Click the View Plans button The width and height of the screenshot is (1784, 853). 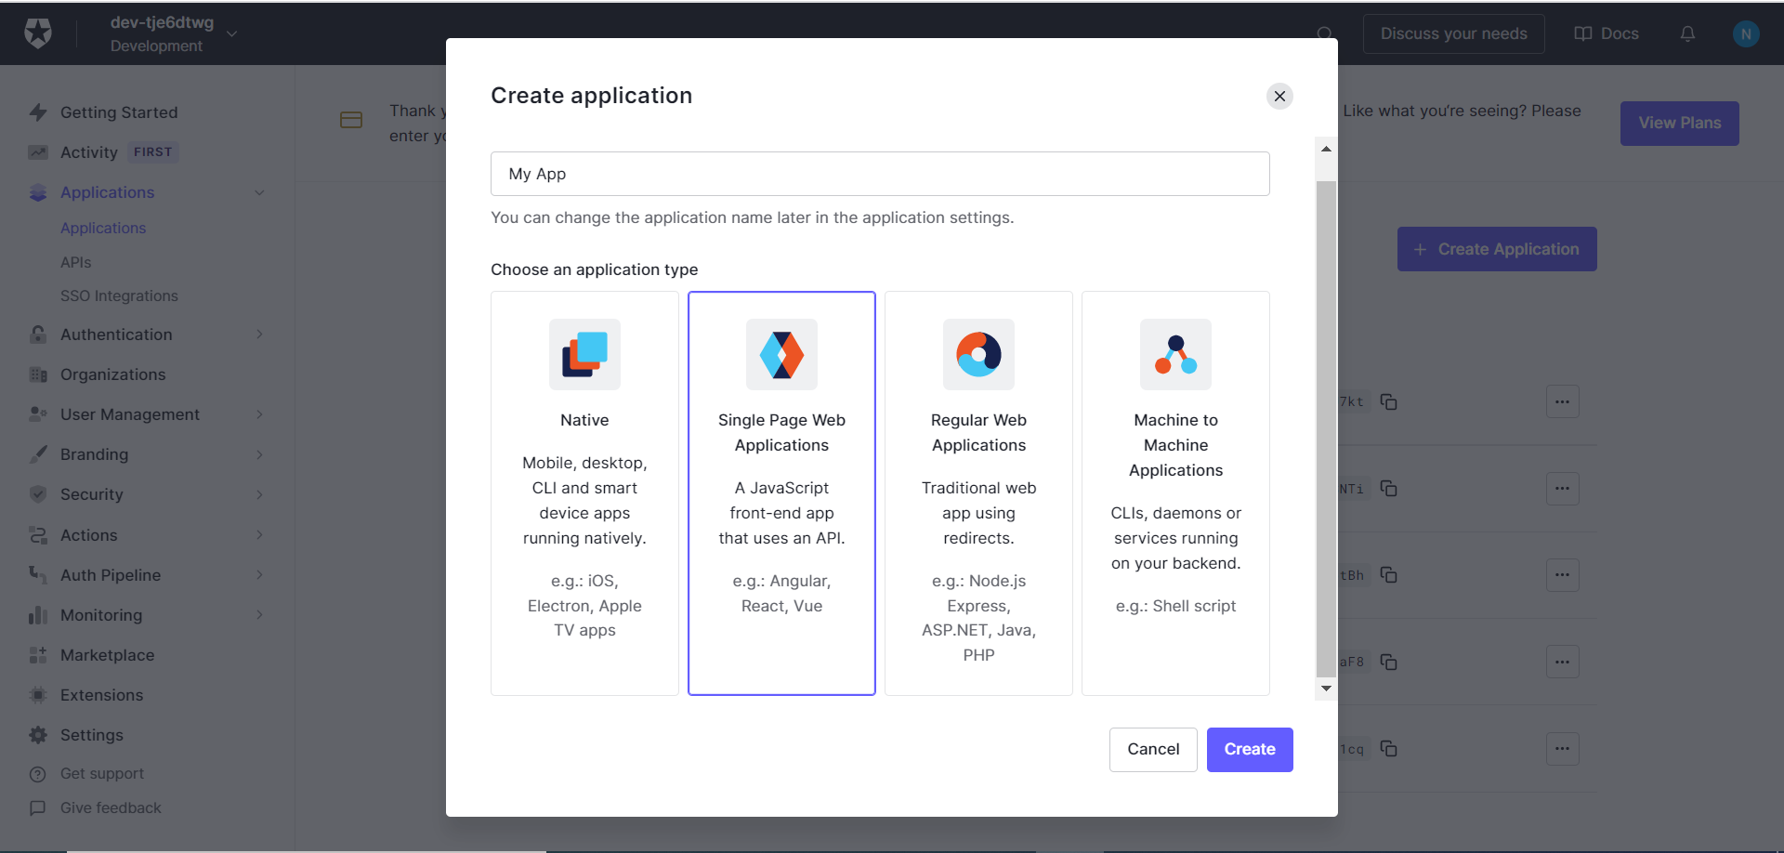click(x=1679, y=123)
